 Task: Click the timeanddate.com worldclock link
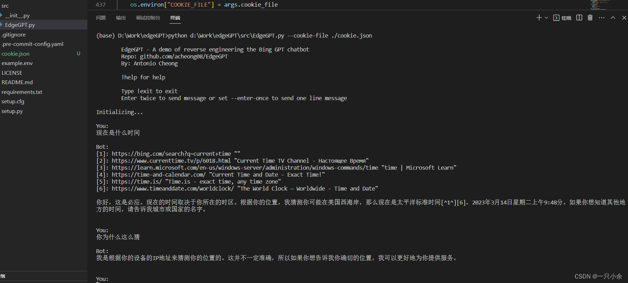(x=172, y=188)
